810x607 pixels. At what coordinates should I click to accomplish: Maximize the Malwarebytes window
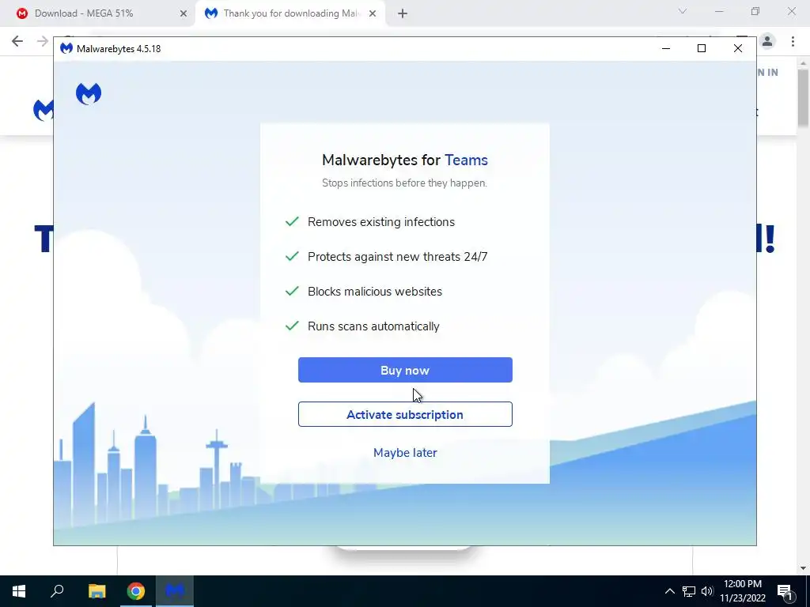tap(702, 48)
